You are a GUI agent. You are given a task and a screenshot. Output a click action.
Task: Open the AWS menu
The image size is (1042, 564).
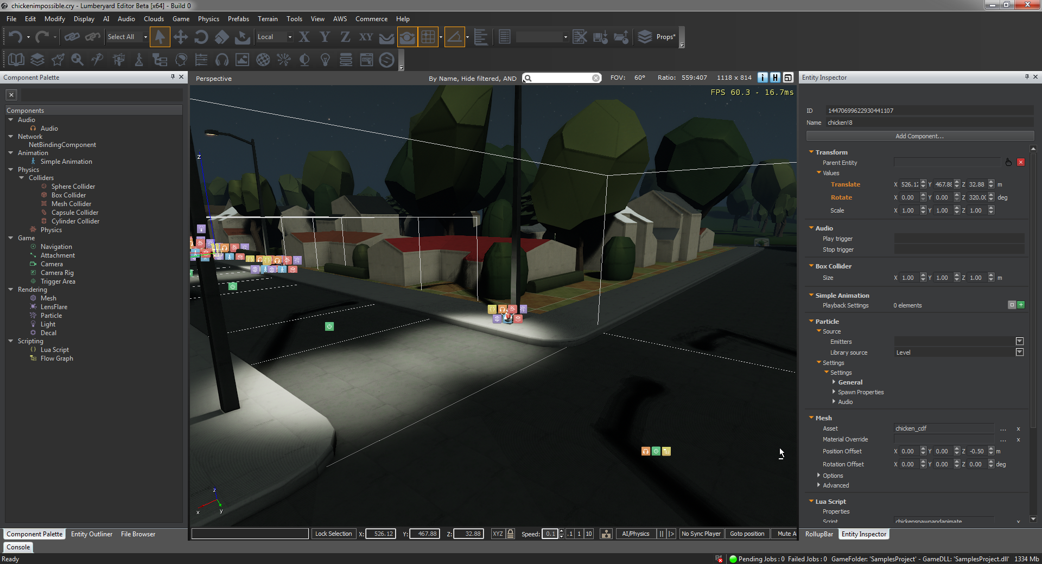pyautogui.click(x=340, y=18)
